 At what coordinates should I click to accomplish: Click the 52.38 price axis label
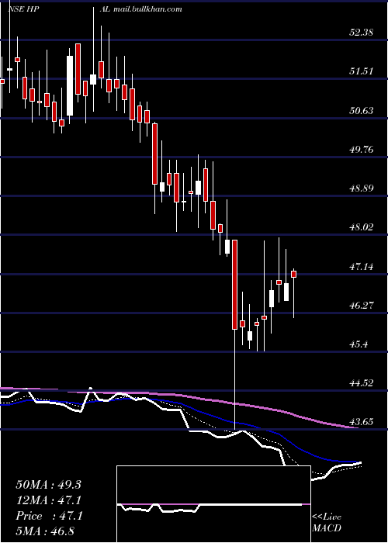pos(361,33)
